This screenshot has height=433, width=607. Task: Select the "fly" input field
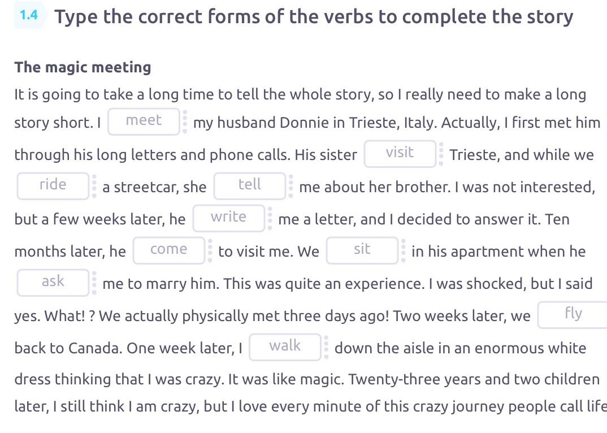click(573, 314)
